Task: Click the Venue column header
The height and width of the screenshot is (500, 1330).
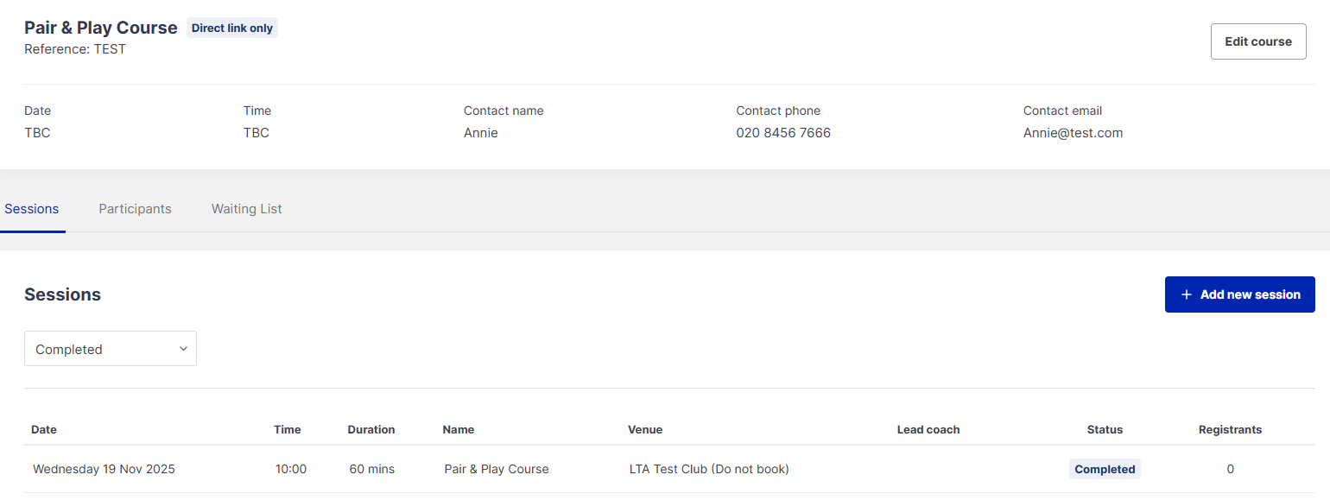Action: 645,429
